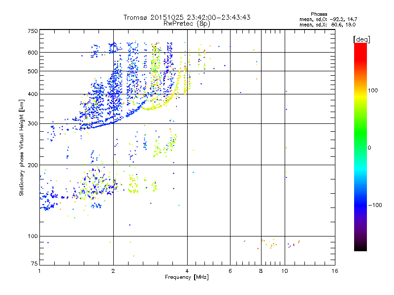
Task: Click the x-axis '16' tick label
Action: tap(335, 271)
